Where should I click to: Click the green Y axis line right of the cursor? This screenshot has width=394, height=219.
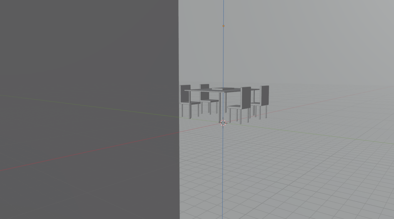[308, 133]
